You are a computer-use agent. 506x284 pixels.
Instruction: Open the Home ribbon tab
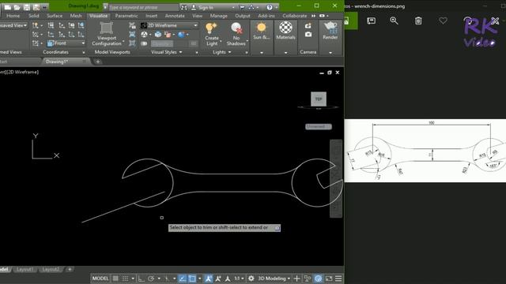[x=13, y=16]
